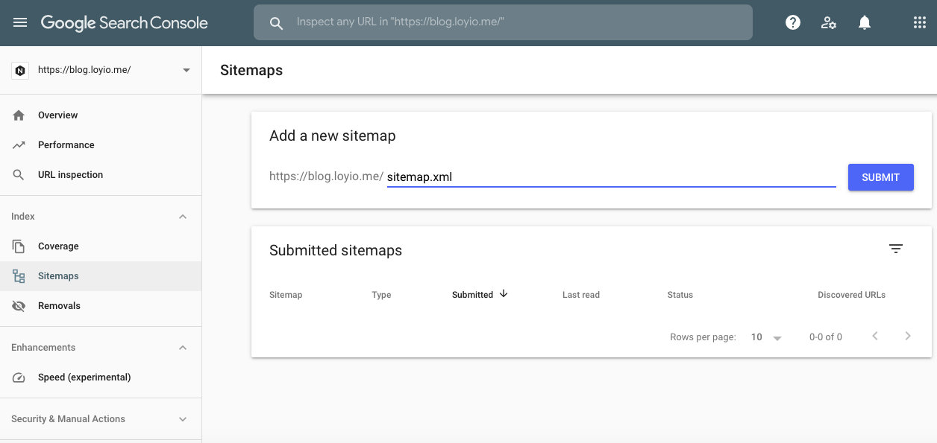
Task: Go to the previous page of sitemaps
Action: coord(875,337)
